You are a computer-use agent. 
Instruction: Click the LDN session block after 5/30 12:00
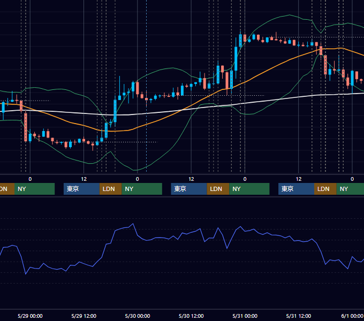pos(218,189)
